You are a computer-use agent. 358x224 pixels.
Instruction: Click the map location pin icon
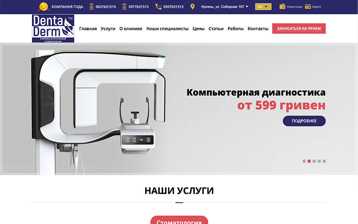(x=193, y=7)
